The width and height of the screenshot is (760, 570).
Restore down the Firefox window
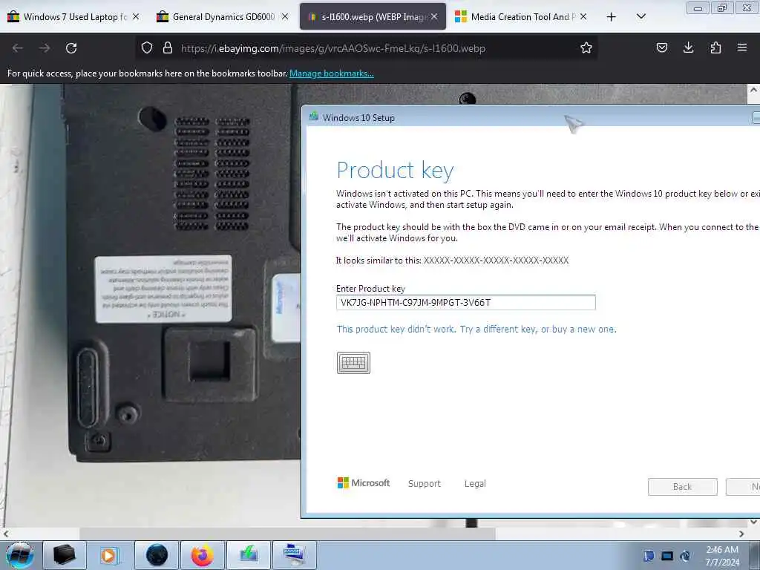pyautogui.click(x=722, y=7)
